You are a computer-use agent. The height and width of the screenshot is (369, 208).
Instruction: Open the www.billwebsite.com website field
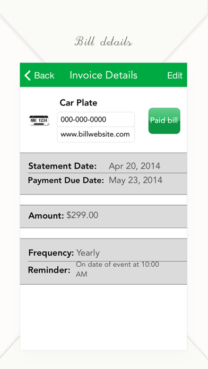point(96,135)
